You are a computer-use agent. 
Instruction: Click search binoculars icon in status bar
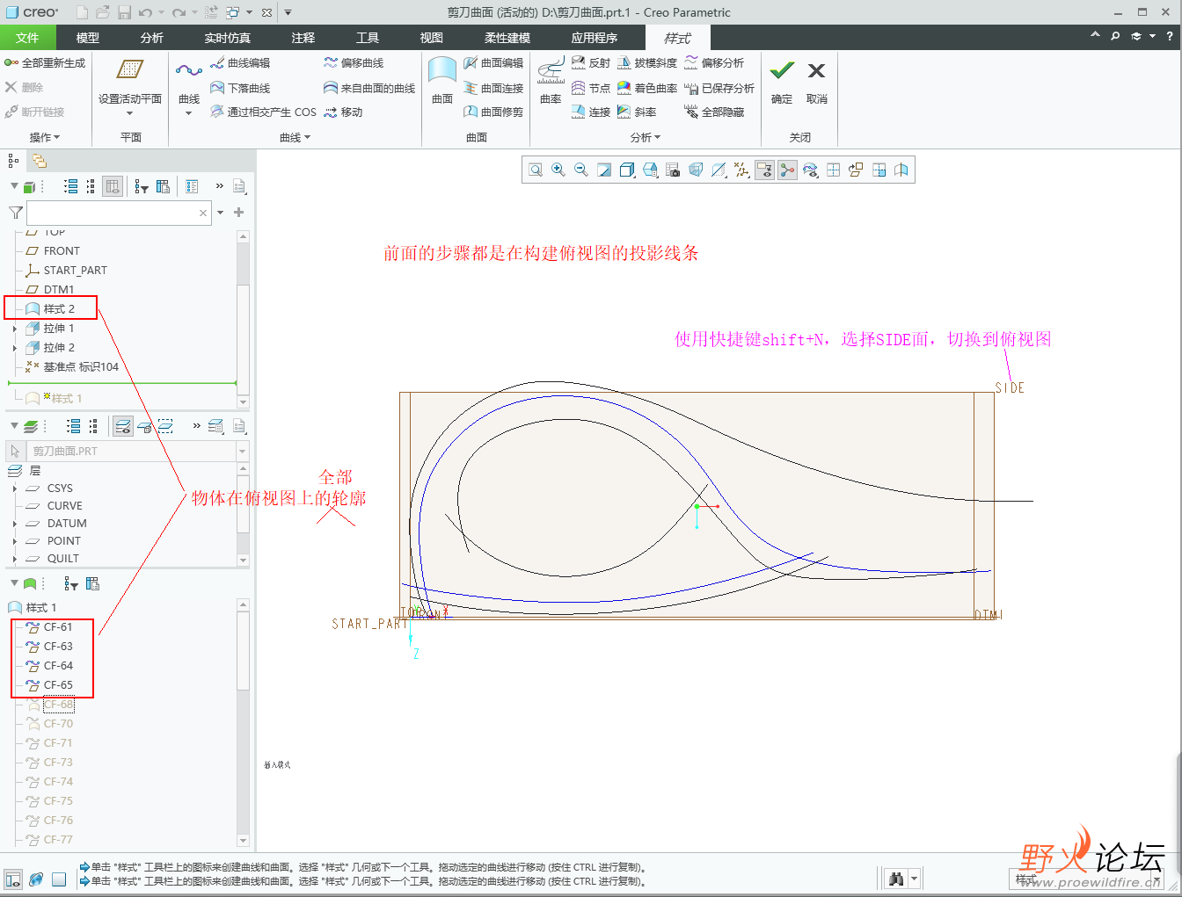pos(896,879)
